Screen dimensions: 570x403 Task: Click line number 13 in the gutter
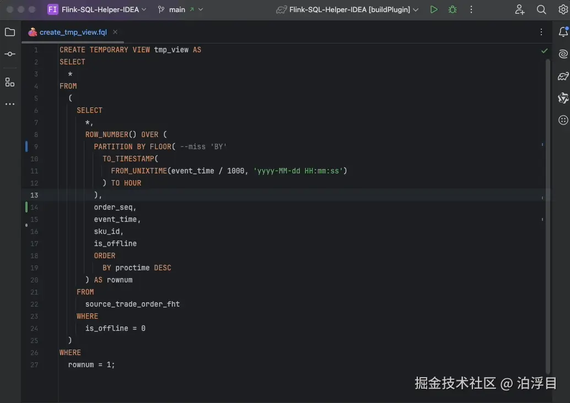pos(34,195)
